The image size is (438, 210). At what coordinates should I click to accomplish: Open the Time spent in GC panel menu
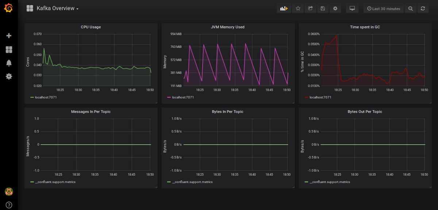tap(365, 27)
